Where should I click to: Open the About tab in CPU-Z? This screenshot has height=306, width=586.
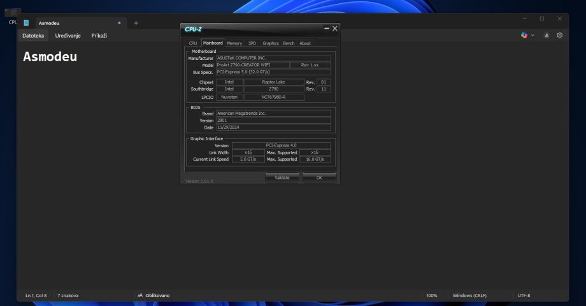click(x=305, y=43)
